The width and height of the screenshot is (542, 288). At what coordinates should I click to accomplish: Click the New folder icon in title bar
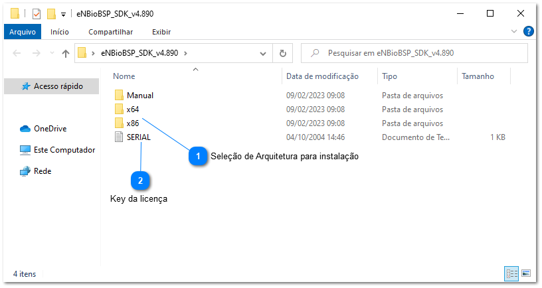[x=51, y=14]
